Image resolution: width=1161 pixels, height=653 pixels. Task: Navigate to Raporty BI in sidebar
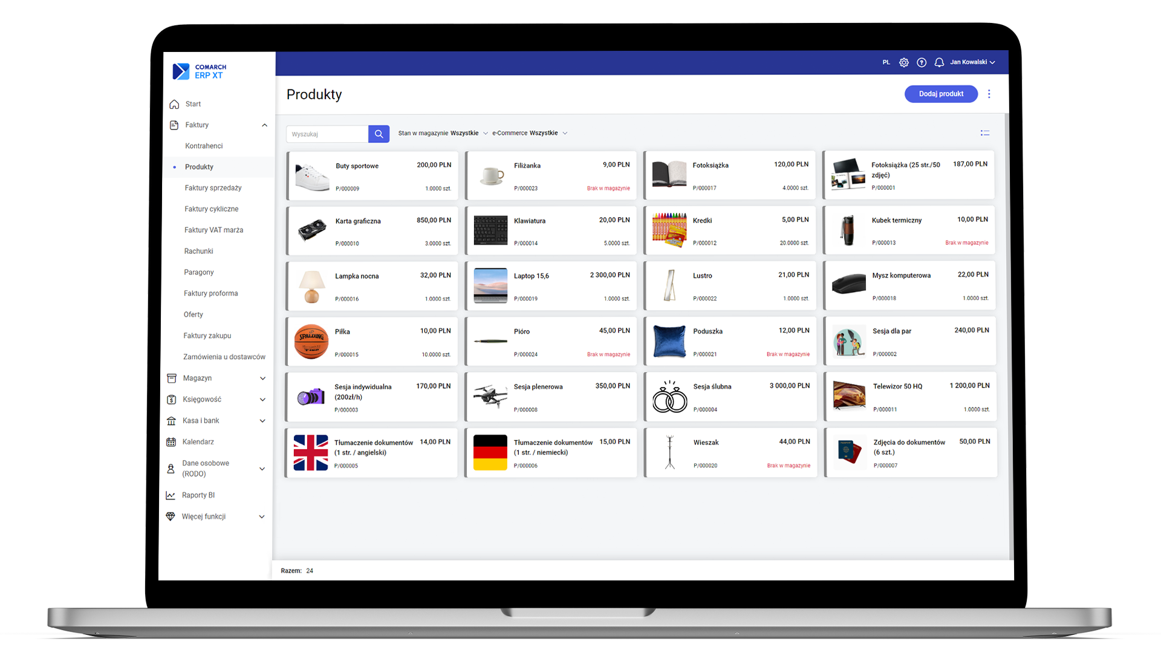click(198, 495)
